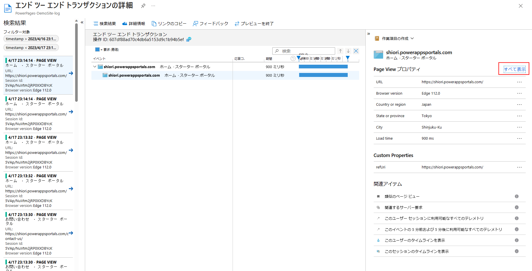
Task: Open 類似のページ ビュー related item
Action: (402, 196)
